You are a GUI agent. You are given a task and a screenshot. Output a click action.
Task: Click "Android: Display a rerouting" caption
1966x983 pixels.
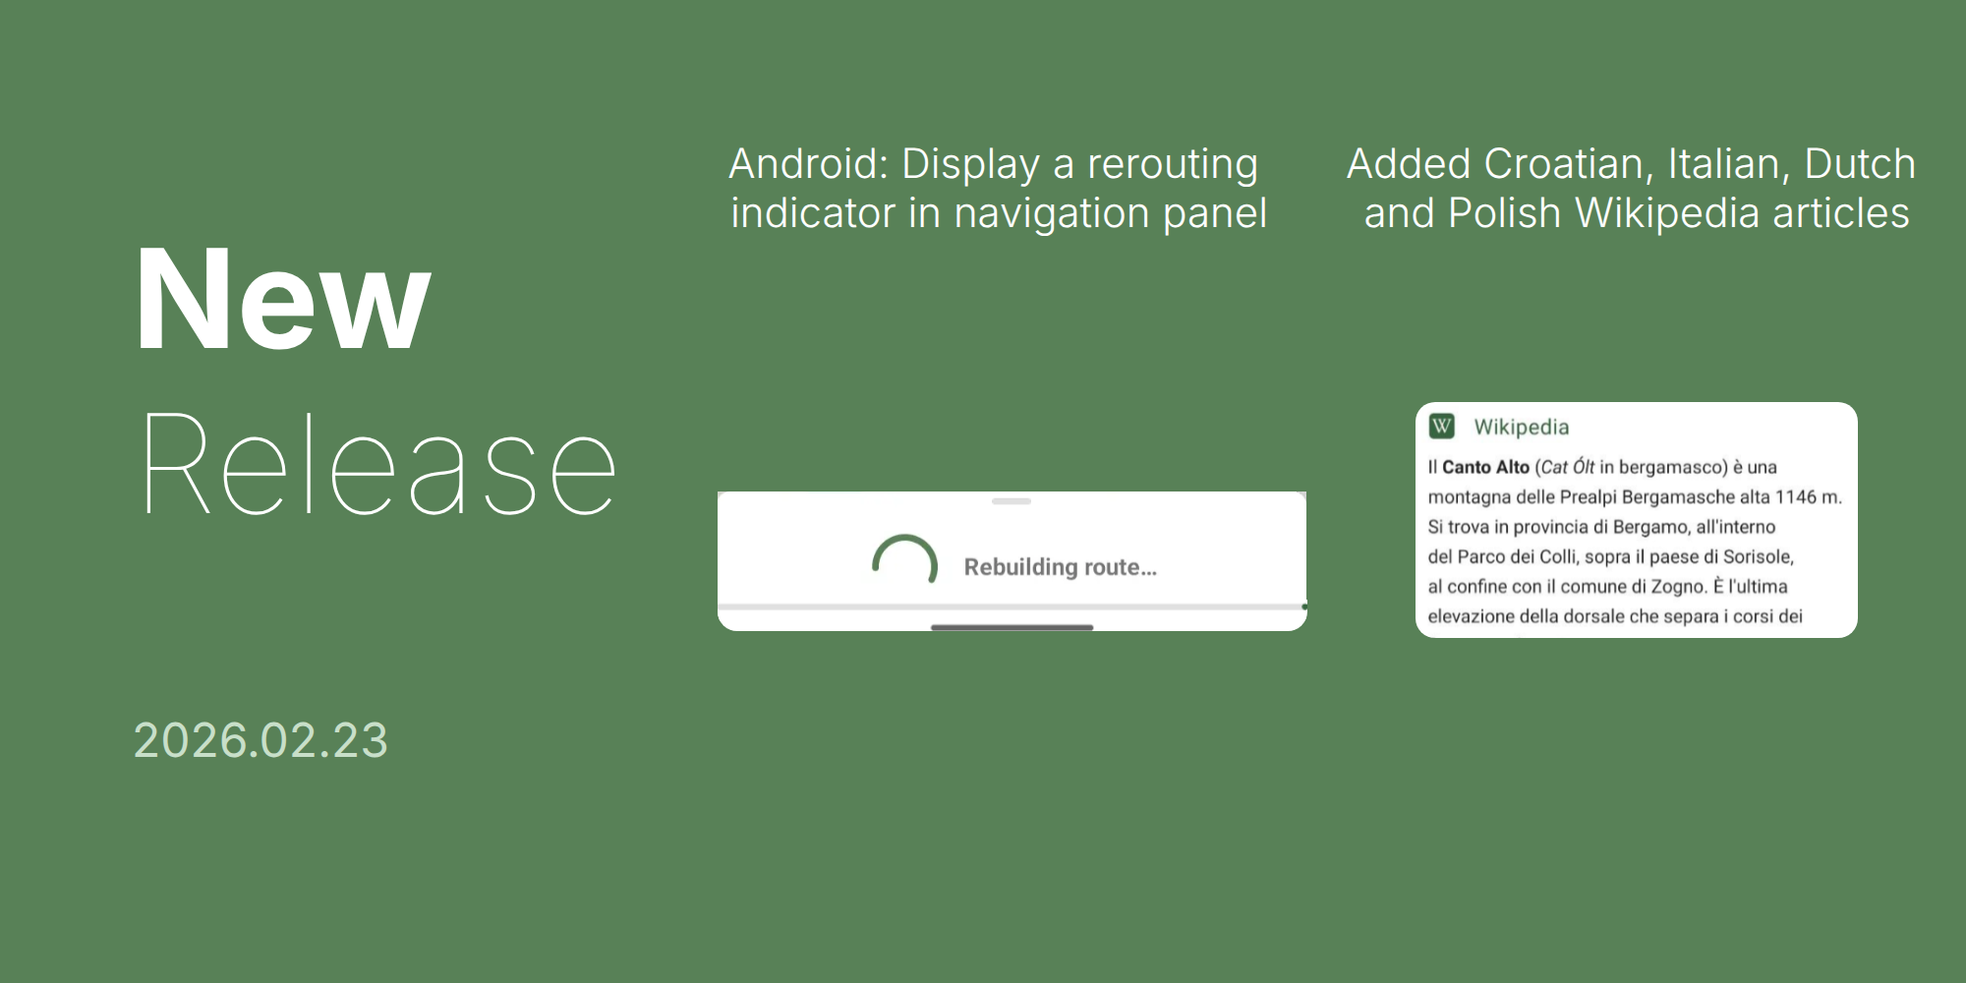tap(993, 164)
